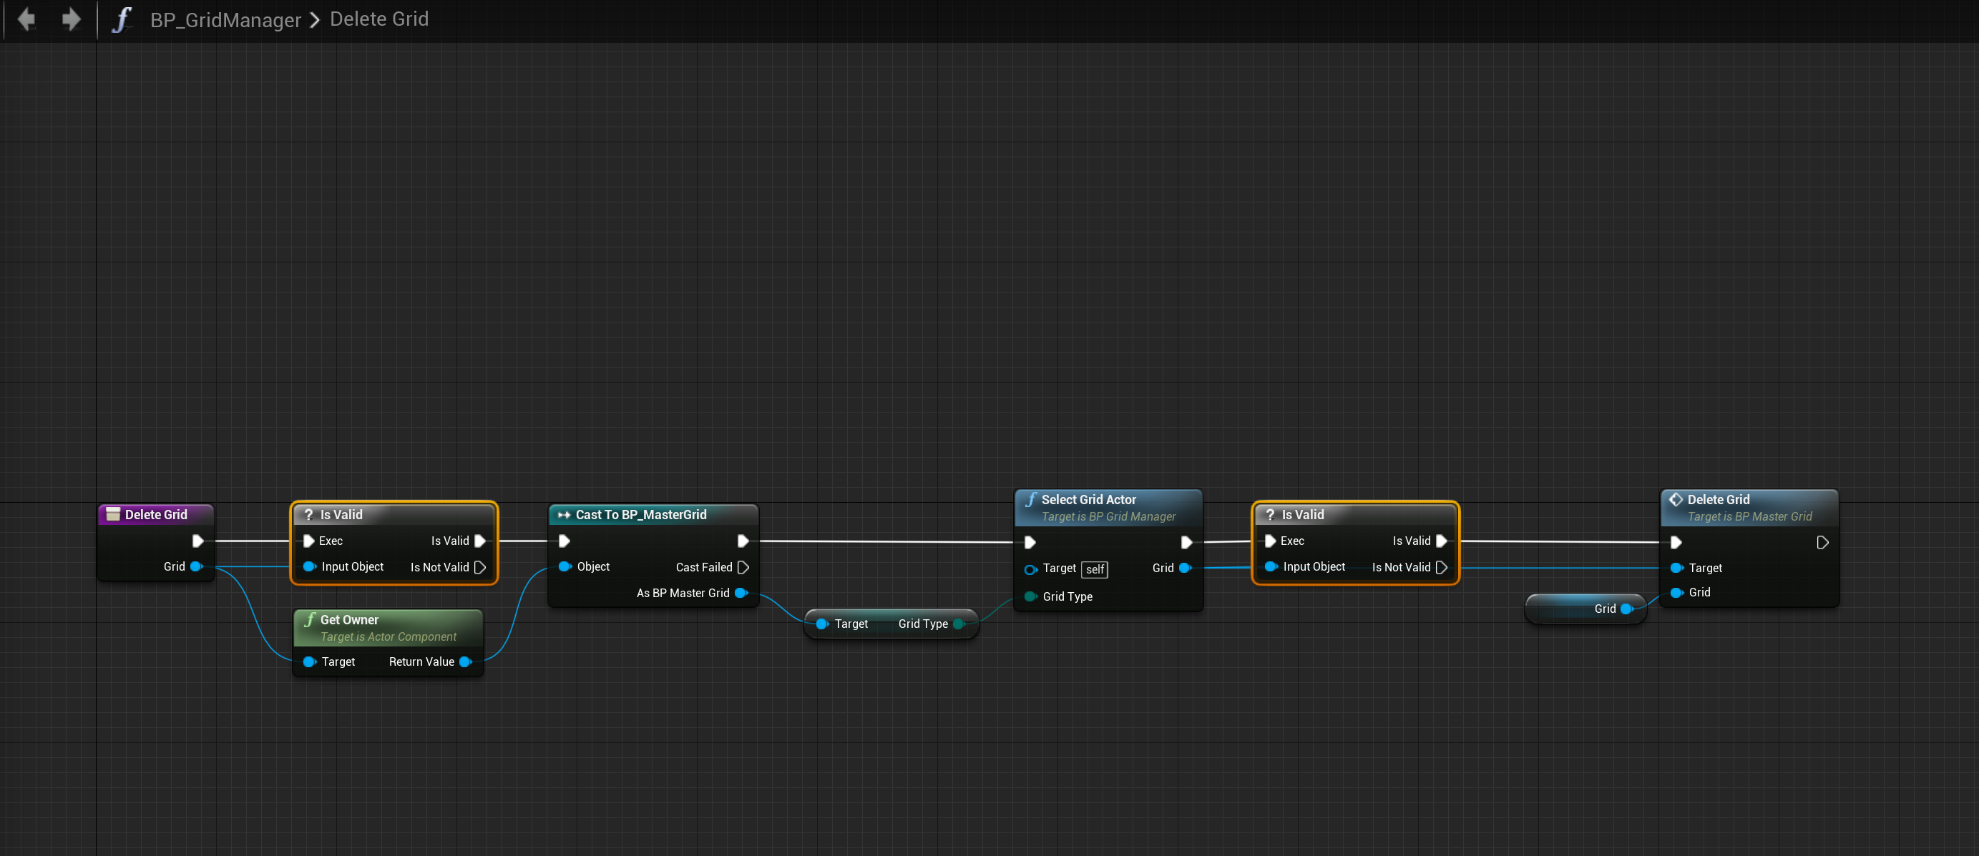Click the back navigation arrow

coord(26,19)
